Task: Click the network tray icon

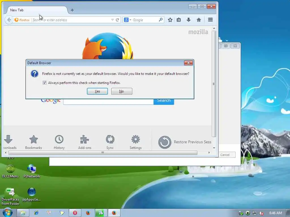Action: (x=255, y=213)
